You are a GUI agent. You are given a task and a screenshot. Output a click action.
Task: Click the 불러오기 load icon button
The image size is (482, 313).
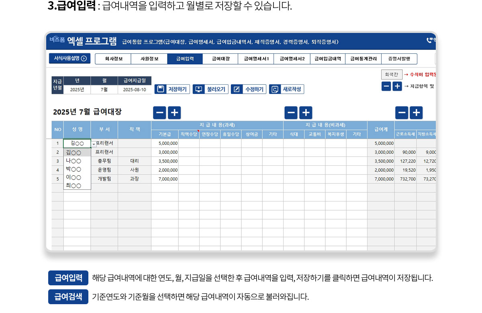pos(210,89)
